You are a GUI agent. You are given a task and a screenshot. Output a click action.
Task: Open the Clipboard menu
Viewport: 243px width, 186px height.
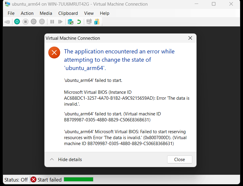coord(68,13)
